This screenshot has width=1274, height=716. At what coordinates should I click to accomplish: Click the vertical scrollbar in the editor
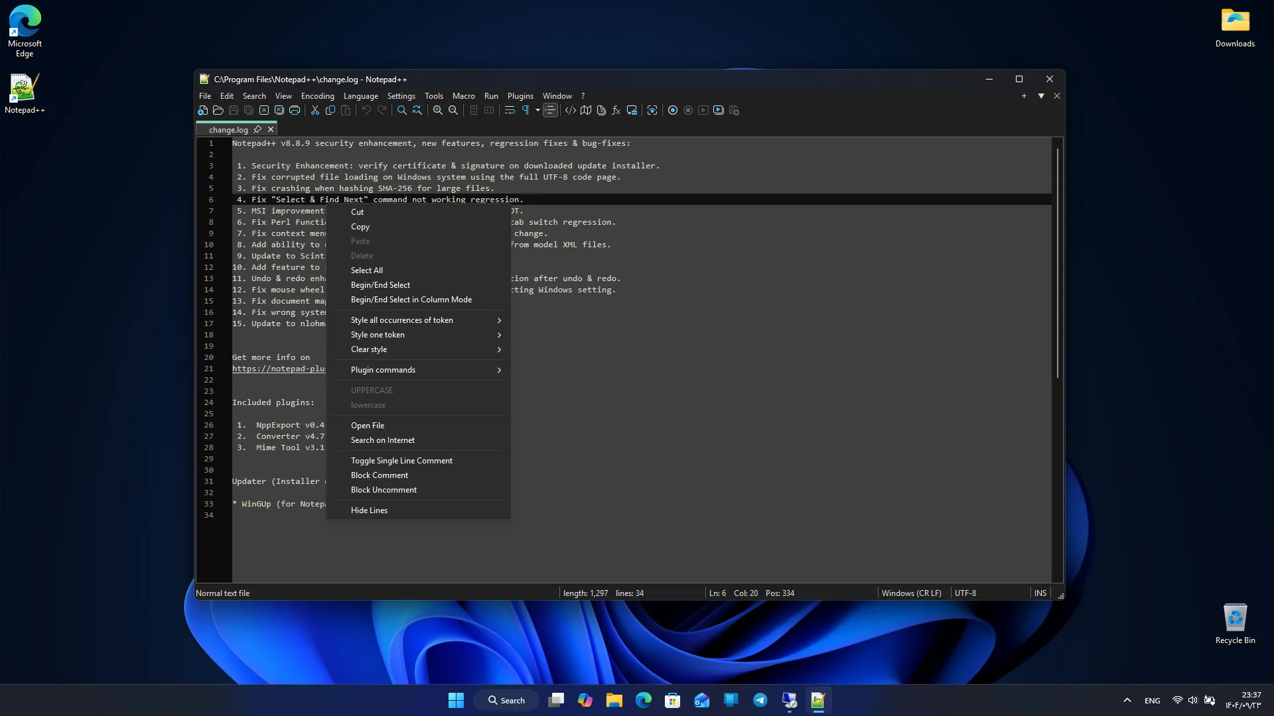(1057, 262)
